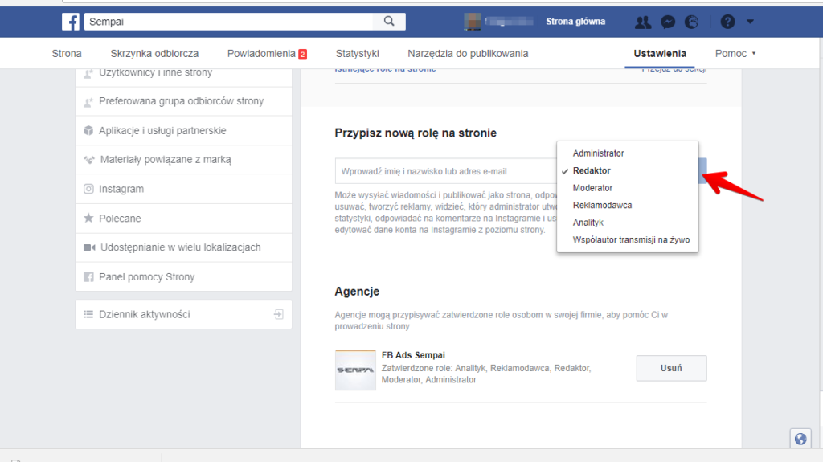Click the Materiały powiązane z marką handshake icon
This screenshot has height=462, width=823.
pyautogui.click(x=89, y=160)
